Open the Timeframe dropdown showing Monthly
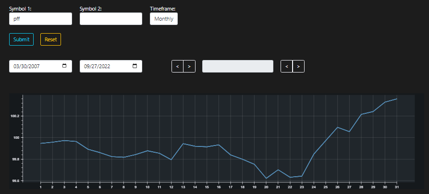Screen dimensions: 429x194 pos(164,19)
